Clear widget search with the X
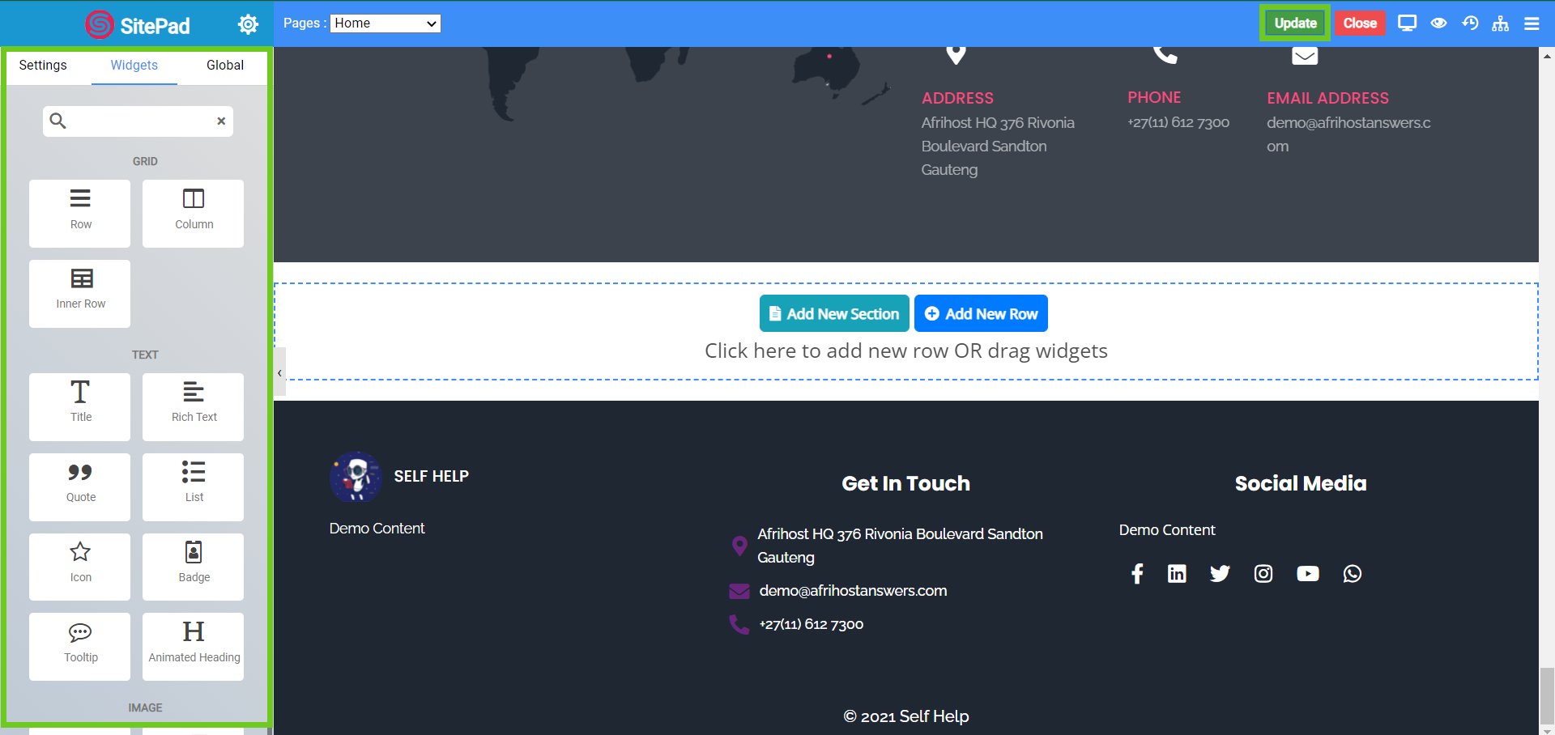Screen dimensions: 1555x735 pyautogui.click(x=221, y=121)
